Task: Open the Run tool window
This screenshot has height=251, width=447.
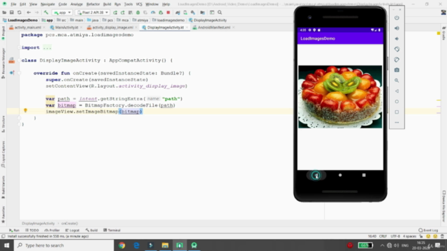Action: tap(14, 230)
